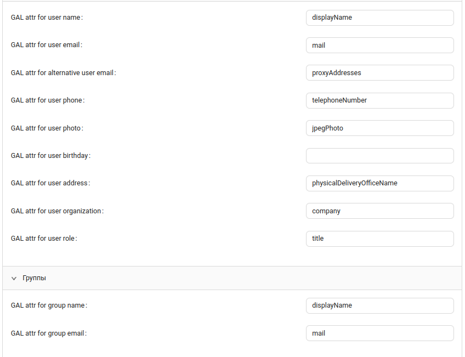Click the user email input containing mail
Viewport: 465px width, 357px height.
[379, 46]
